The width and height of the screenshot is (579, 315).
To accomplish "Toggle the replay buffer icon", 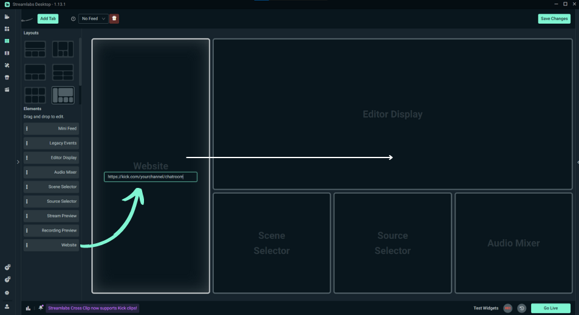I will coord(521,308).
